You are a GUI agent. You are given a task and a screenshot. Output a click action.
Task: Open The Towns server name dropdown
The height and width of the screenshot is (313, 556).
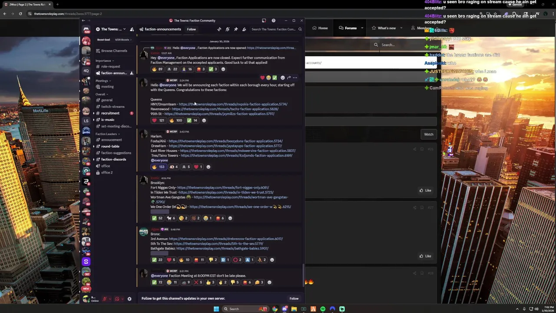pyautogui.click(x=111, y=29)
